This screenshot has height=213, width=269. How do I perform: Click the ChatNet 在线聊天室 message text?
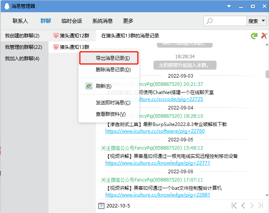coord(160,93)
